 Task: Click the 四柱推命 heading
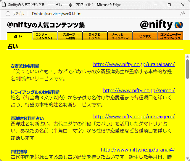pyautogui.click(x=19, y=152)
